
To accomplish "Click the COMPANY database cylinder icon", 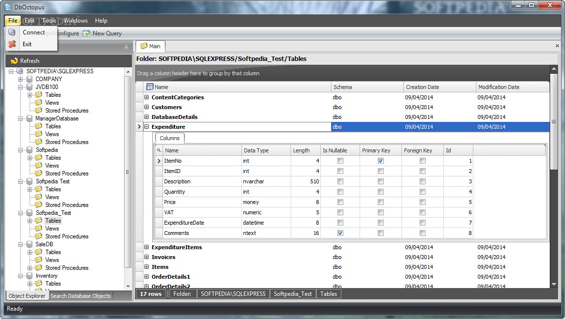I will point(30,79).
